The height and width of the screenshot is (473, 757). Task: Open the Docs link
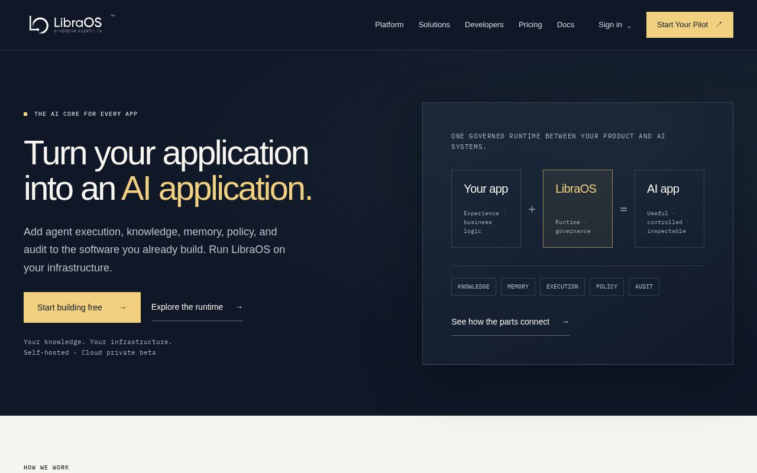[565, 25]
